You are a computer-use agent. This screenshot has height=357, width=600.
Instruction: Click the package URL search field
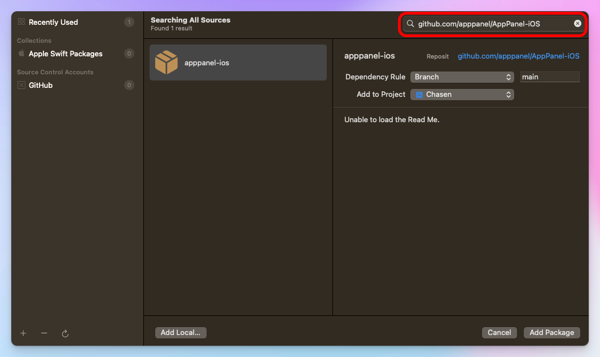click(493, 24)
